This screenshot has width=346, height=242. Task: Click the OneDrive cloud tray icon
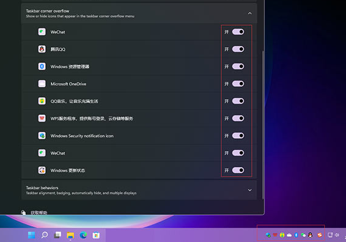tap(289, 235)
